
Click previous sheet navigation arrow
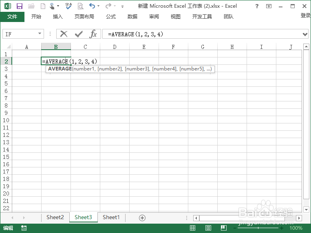[x=12, y=218]
